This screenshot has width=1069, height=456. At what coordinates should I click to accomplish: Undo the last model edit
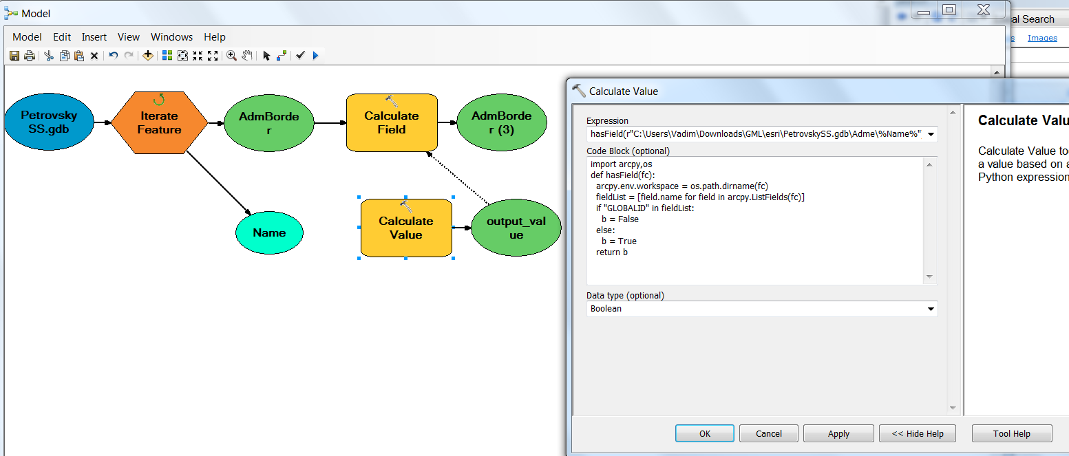(114, 56)
